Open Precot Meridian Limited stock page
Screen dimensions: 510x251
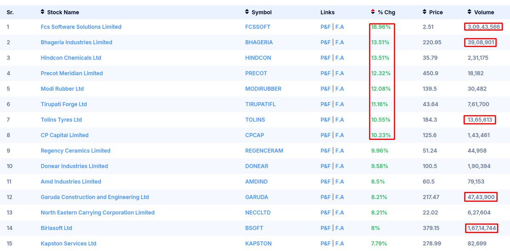tap(71, 73)
